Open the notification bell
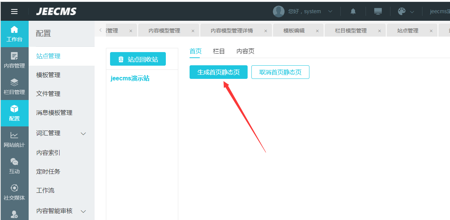Viewport: 450px width, 220px height. (353, 11)
